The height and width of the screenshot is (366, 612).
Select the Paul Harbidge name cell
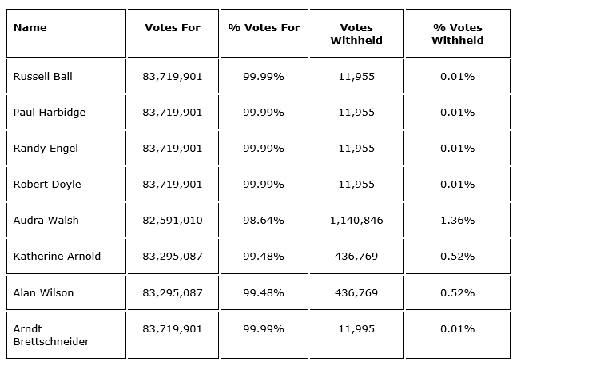[x=50, y=113]
